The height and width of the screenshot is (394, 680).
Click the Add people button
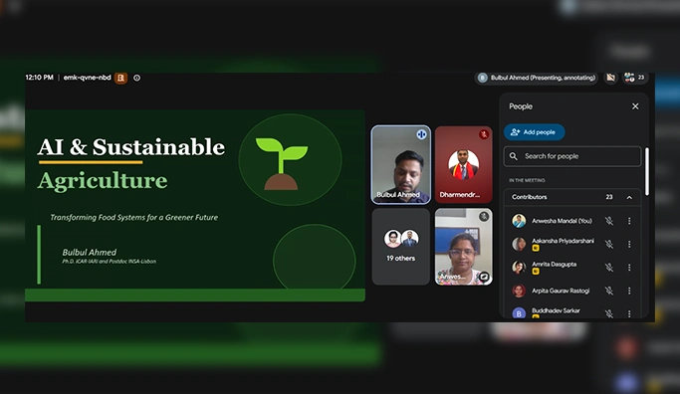(x=534, y=132)
